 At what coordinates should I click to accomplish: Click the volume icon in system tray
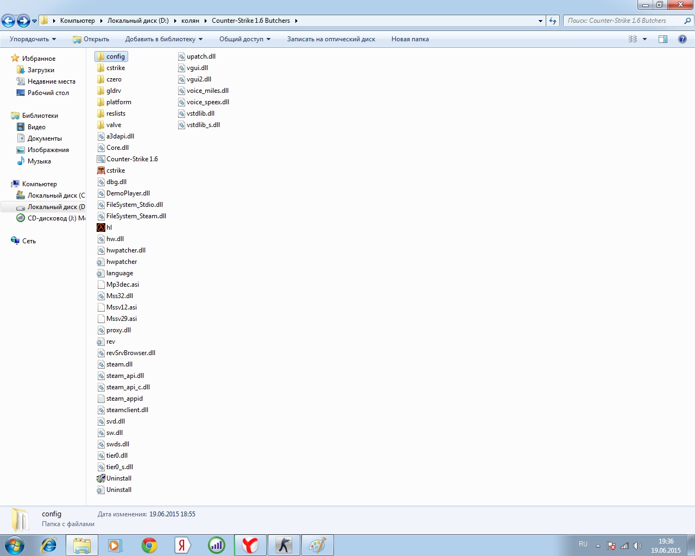coord(637,546)
